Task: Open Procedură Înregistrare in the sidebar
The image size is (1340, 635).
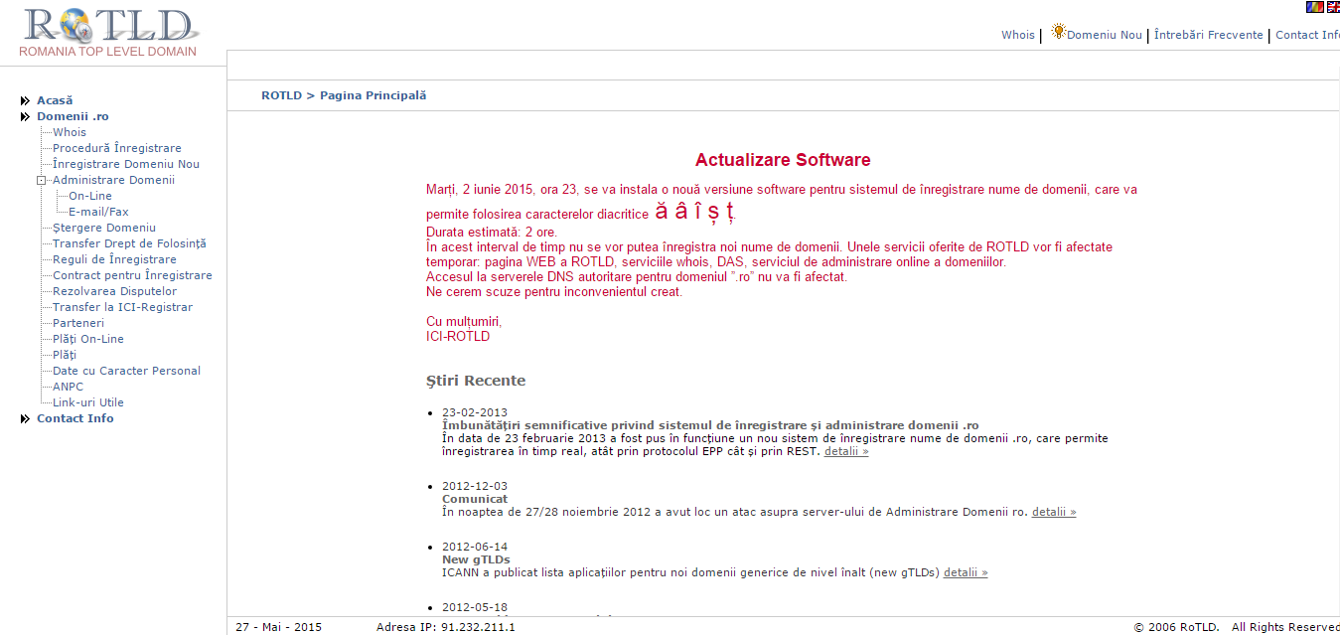Action: (x=117, y=148)
